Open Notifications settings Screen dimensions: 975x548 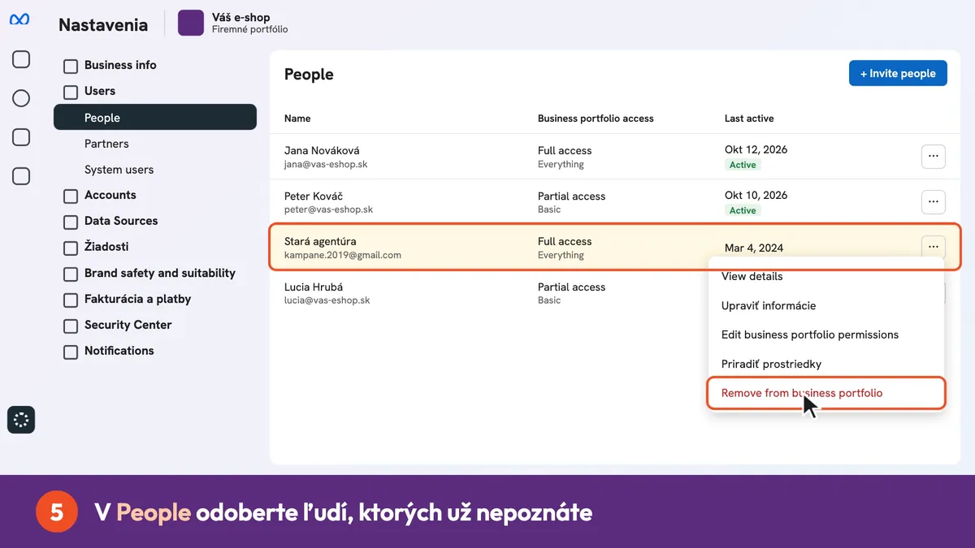[119, 351]
